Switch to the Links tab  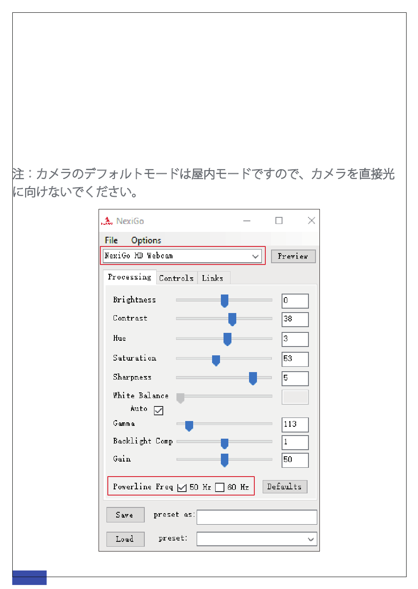click(x=213, y=278)
